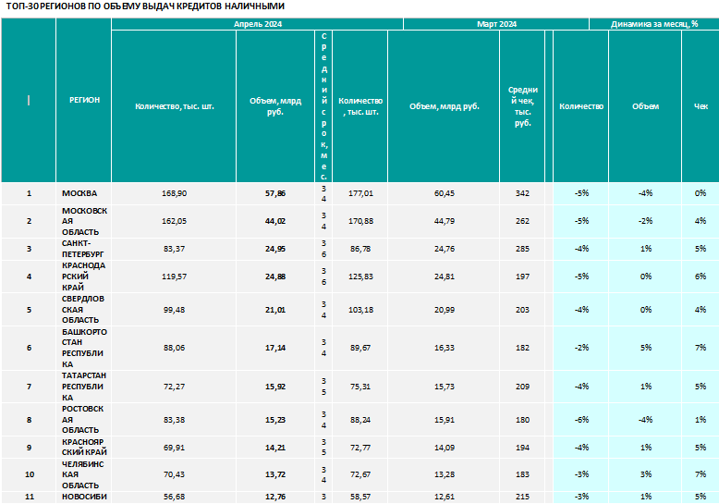Screen dimensions: 719x504
Task: Click the ЧЕЛЯБИНСКАЯ ОБЛАСТЬ region cell
Action: coord(83,475)
